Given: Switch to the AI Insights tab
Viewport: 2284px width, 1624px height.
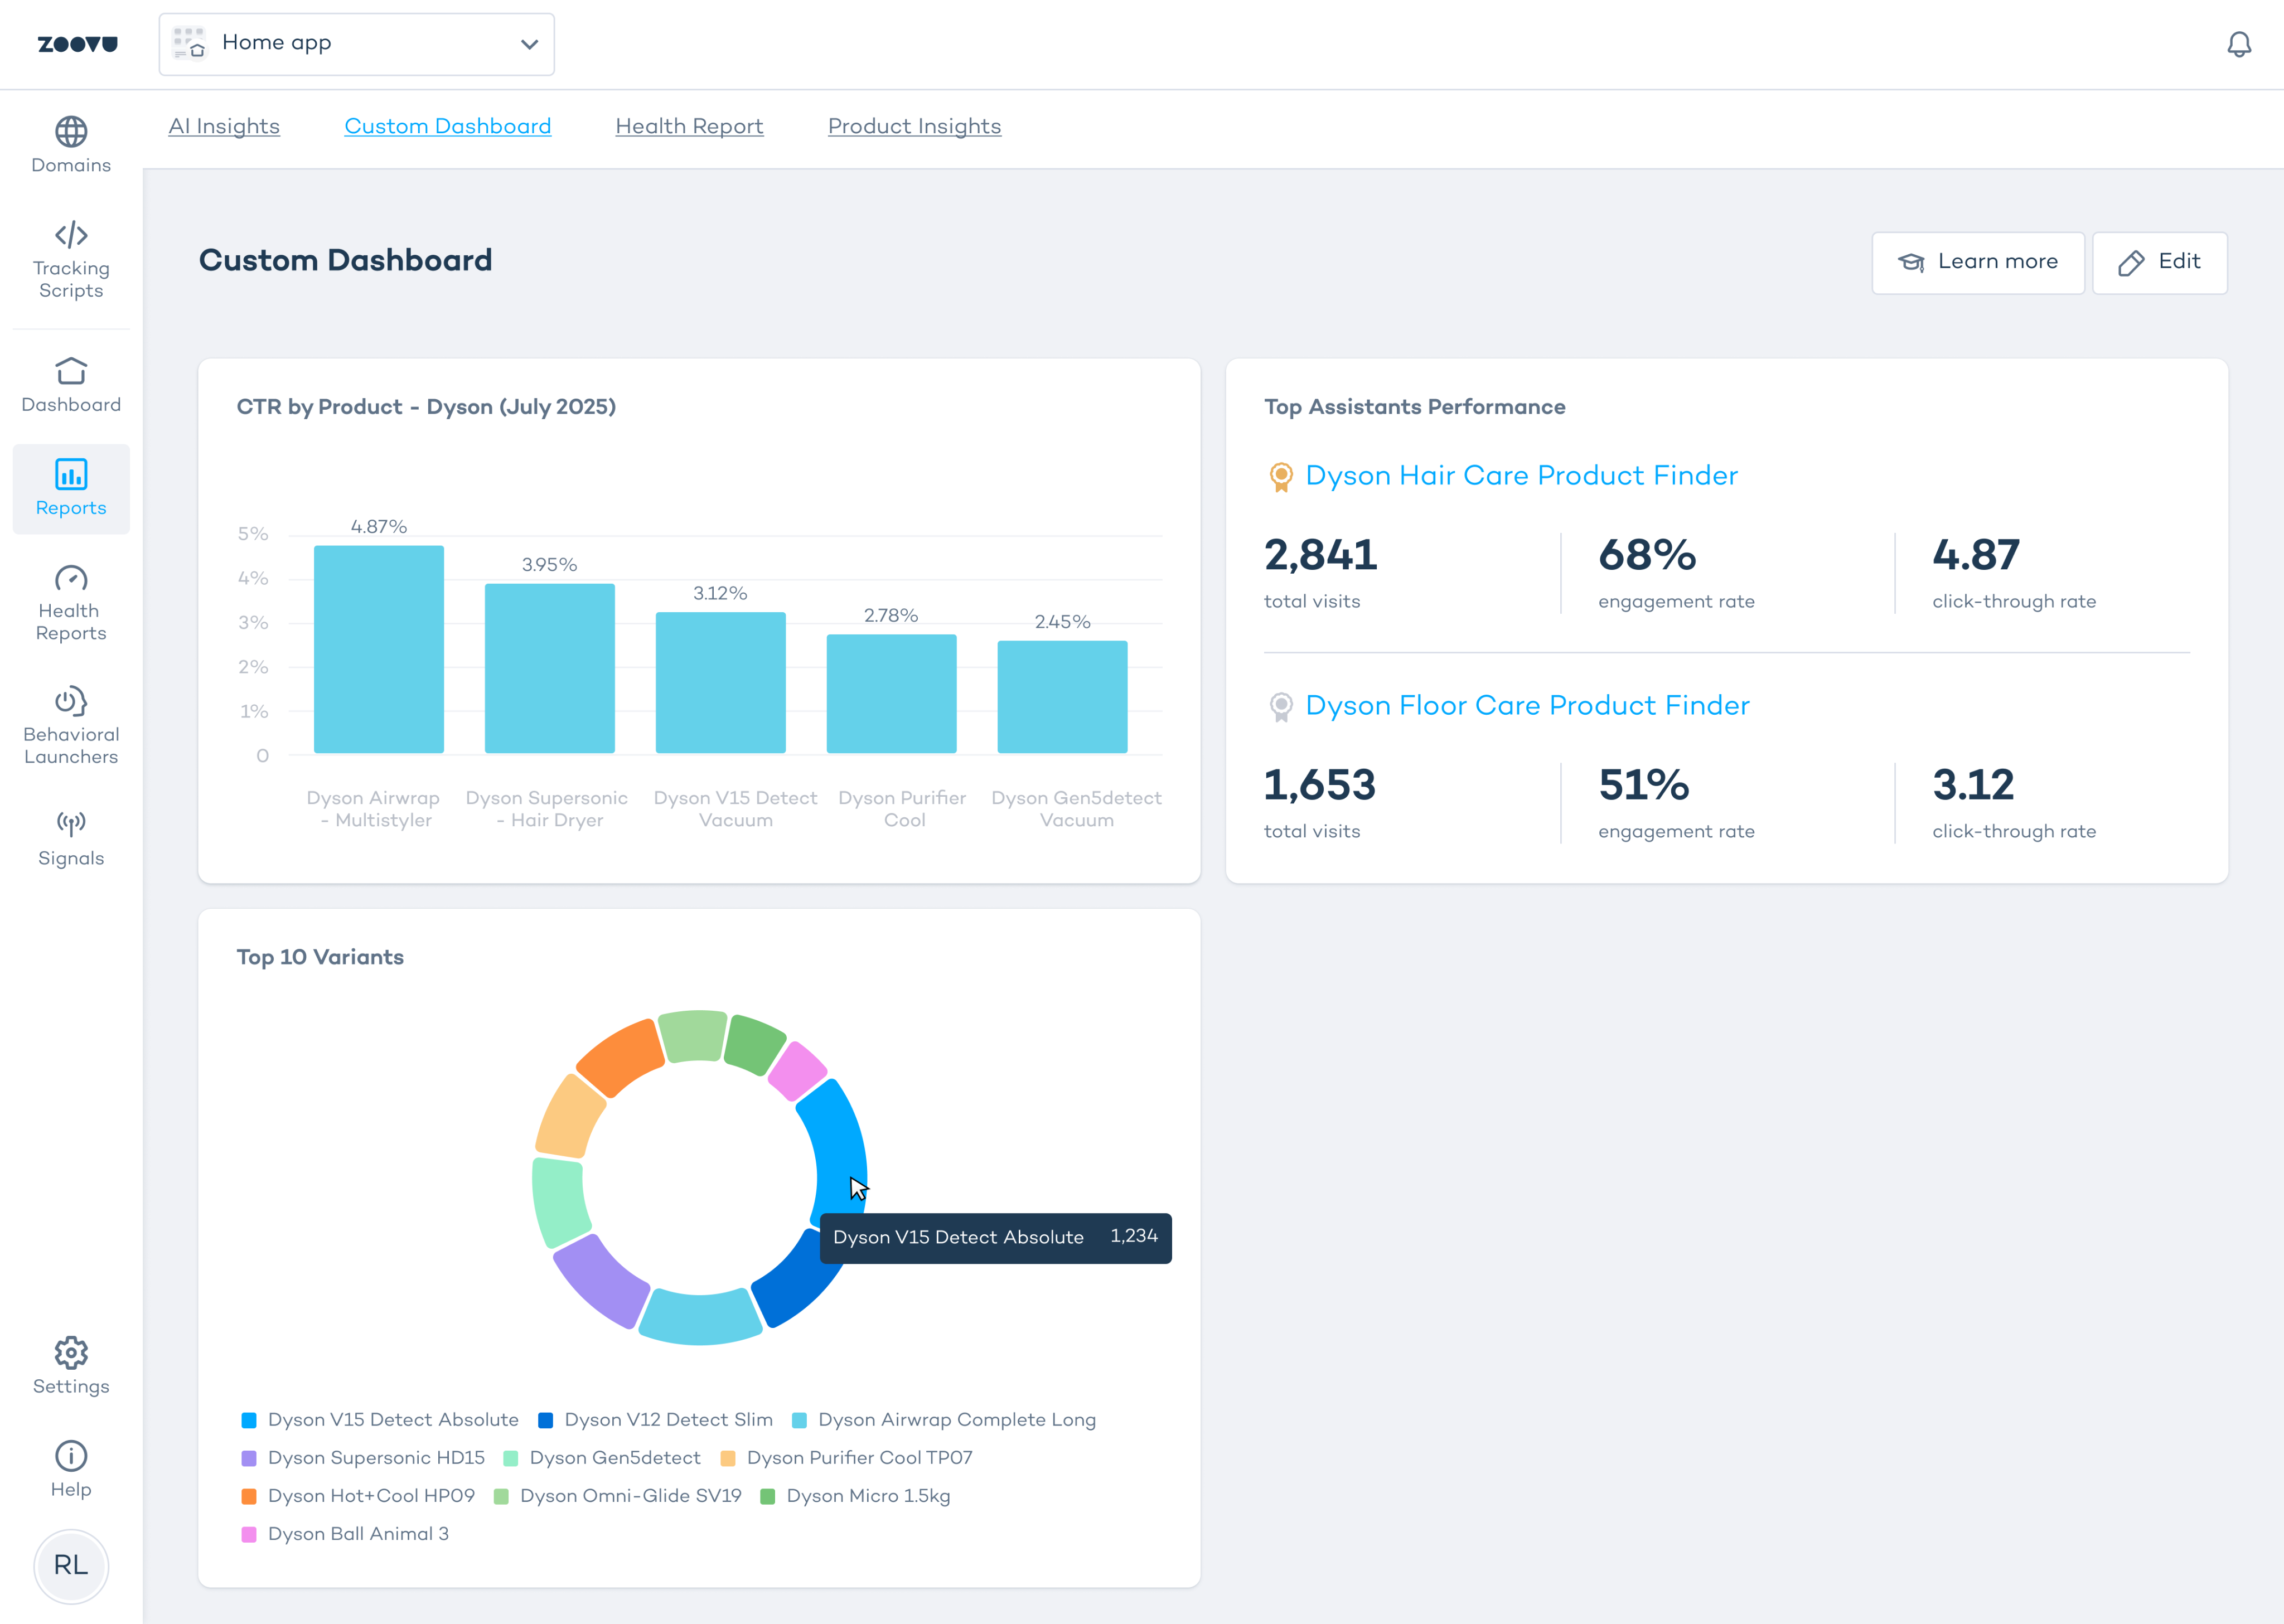Looking at the screenshot, I should (x=224, y=127).
